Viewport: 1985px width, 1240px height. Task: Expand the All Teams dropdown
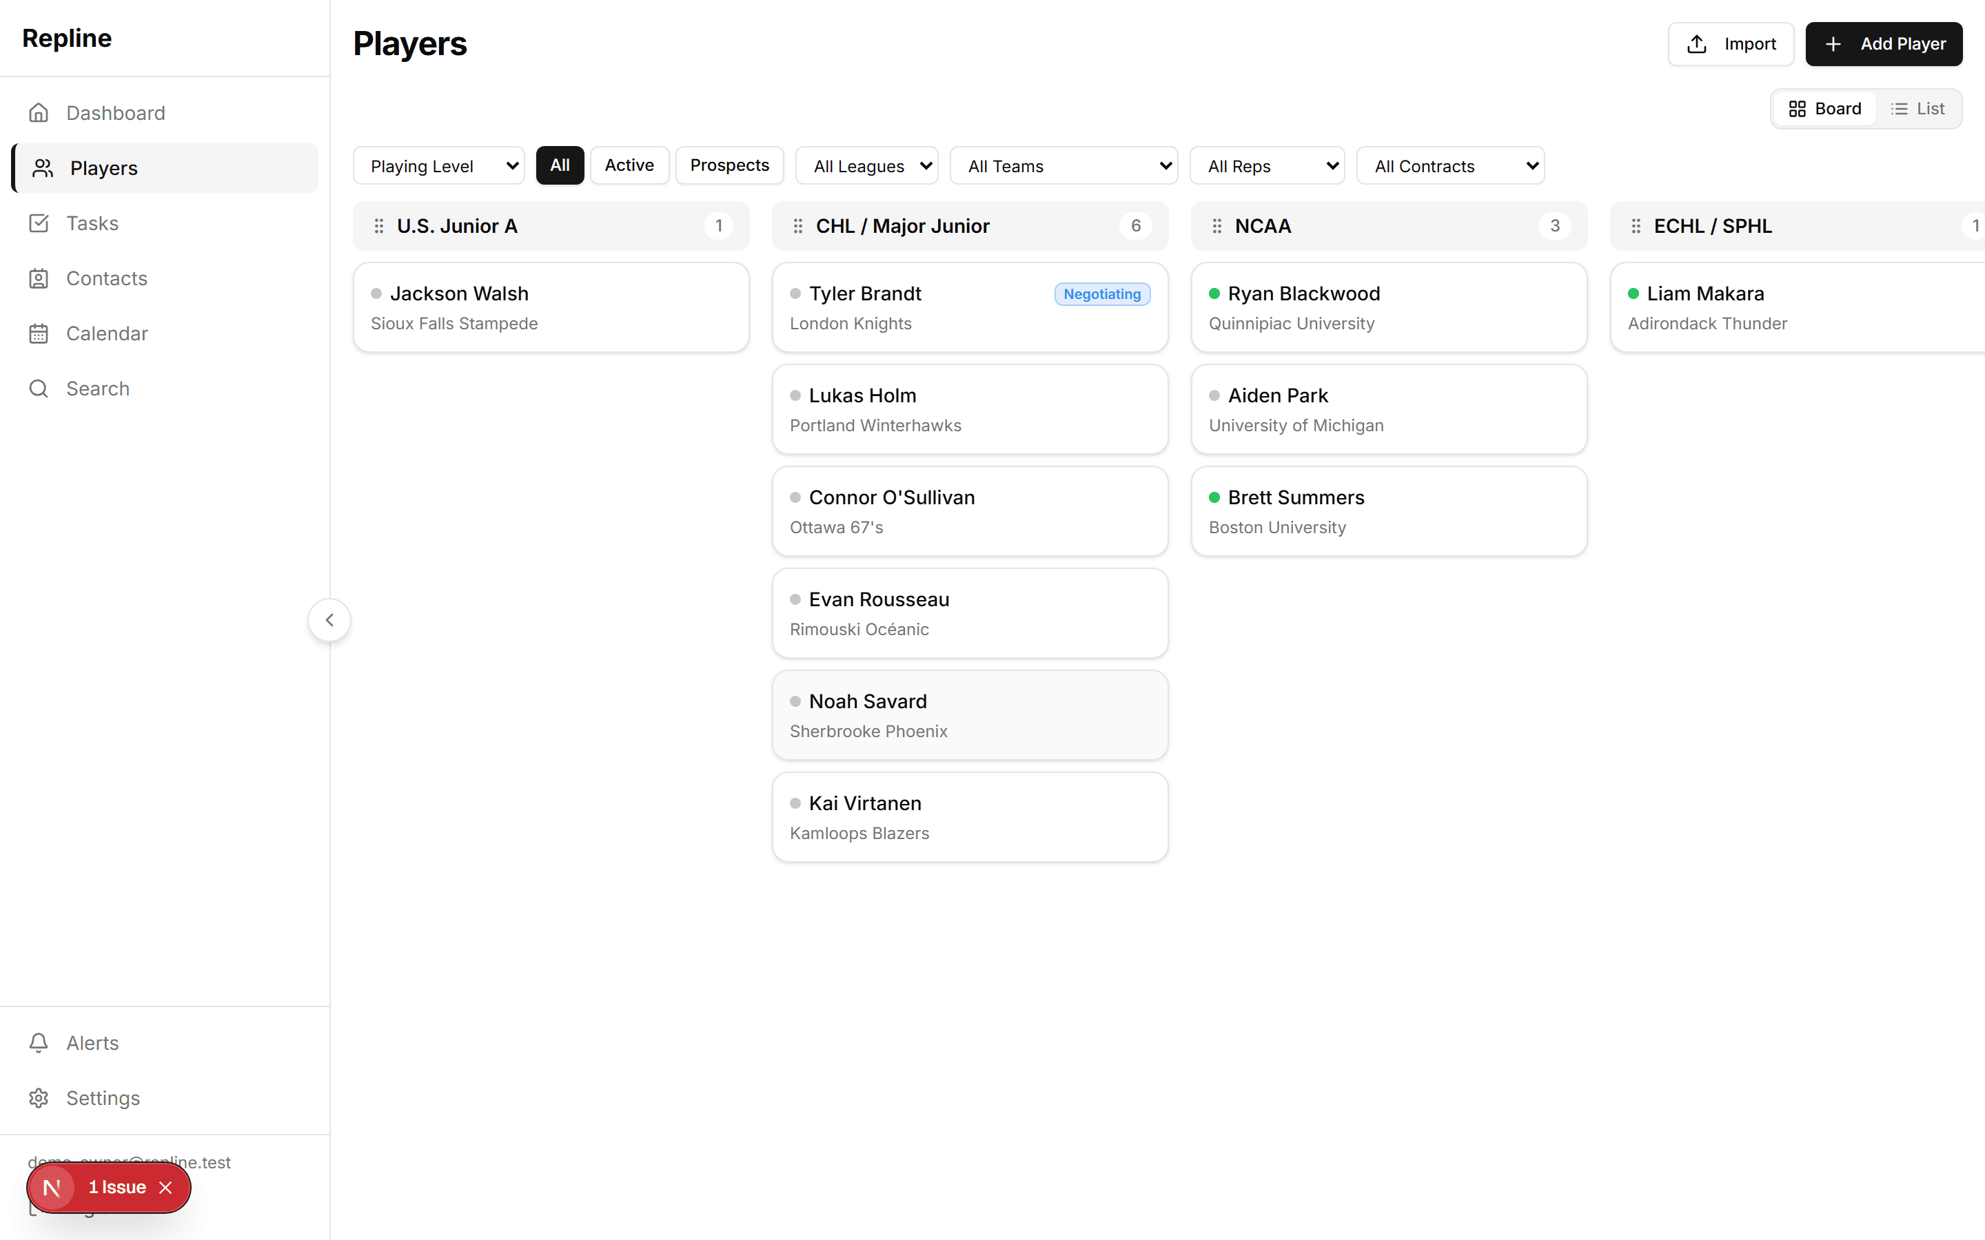pyautogui.click(x=1063, y=165)
